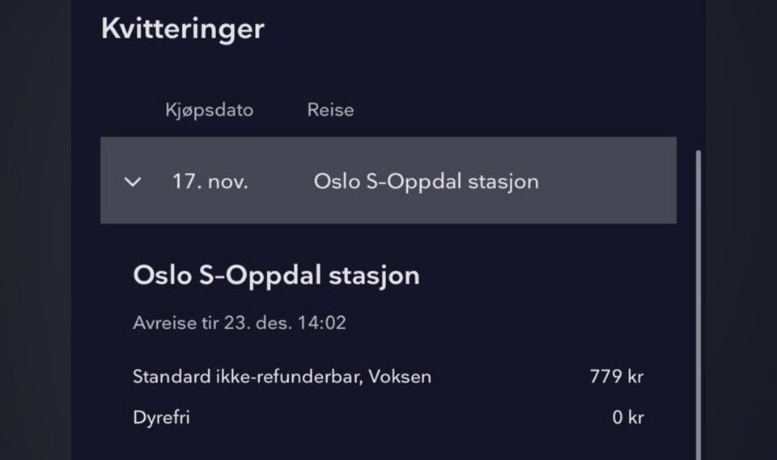Click the Reise column header
The image size is (777, 460).
(x=330, y=110)
